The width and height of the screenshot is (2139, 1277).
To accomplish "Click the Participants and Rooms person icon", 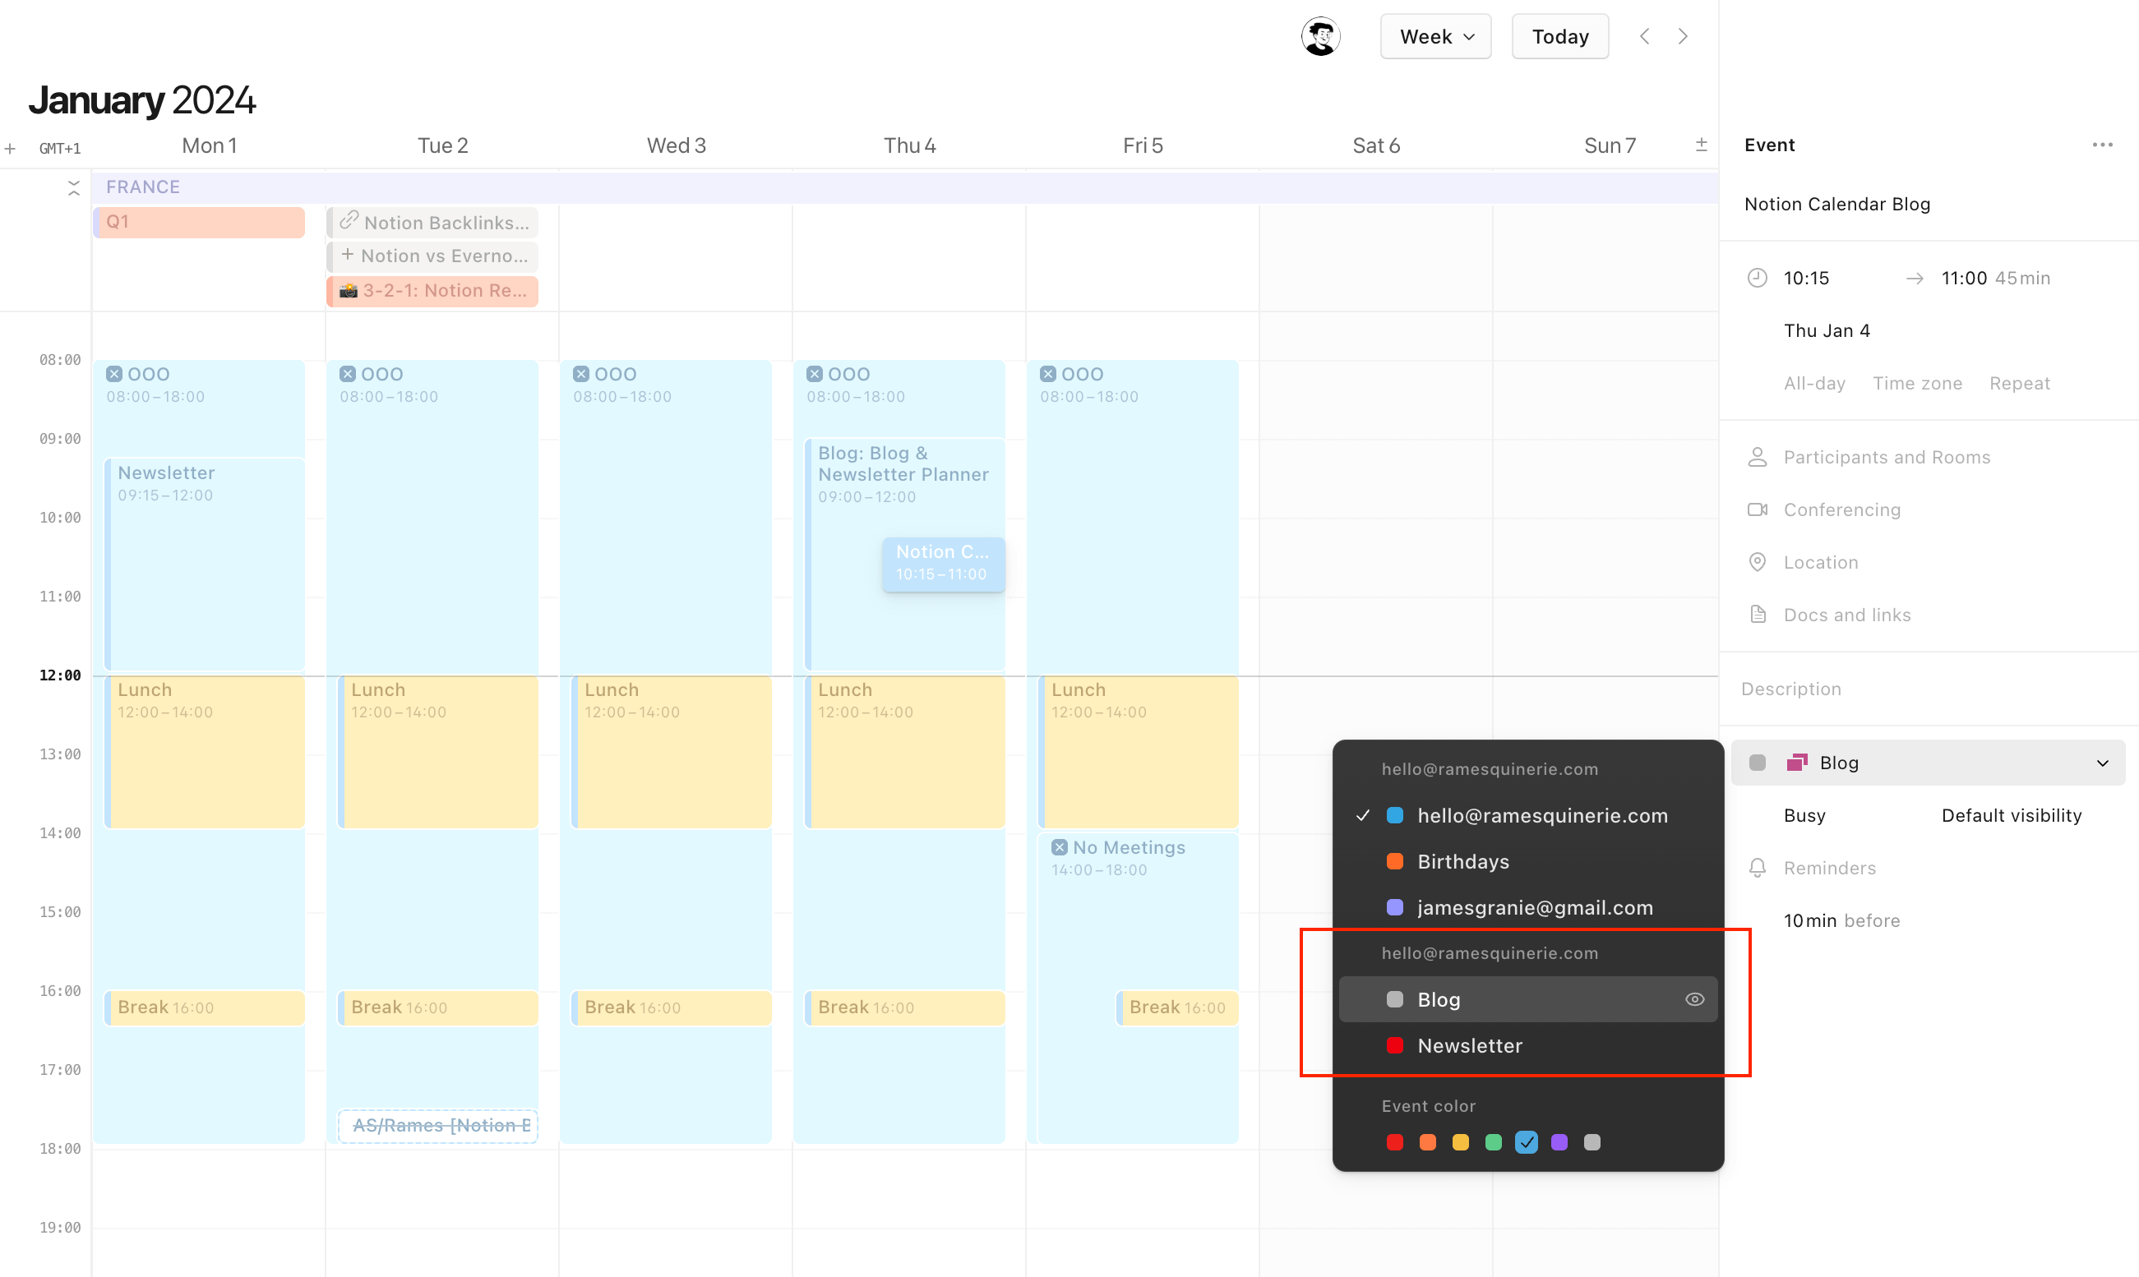I will tap(1757, 457).
